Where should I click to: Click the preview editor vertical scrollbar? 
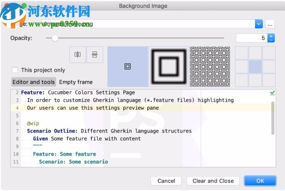point(273,118)
